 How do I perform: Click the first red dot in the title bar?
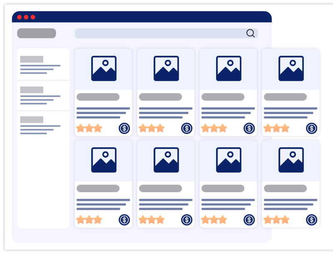tap(19, 17)
